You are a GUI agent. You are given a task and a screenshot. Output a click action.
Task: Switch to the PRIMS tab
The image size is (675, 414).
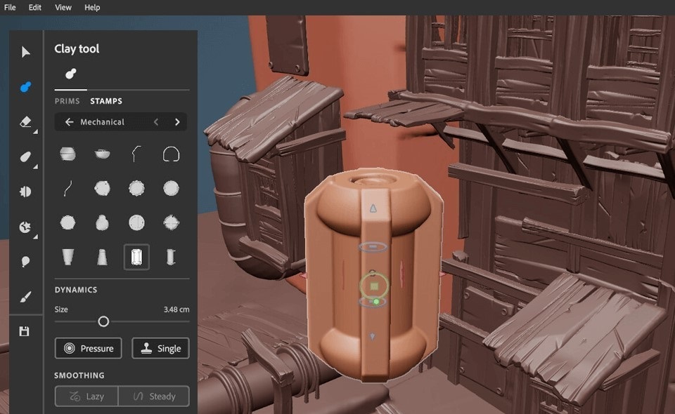tap(67, 101)
